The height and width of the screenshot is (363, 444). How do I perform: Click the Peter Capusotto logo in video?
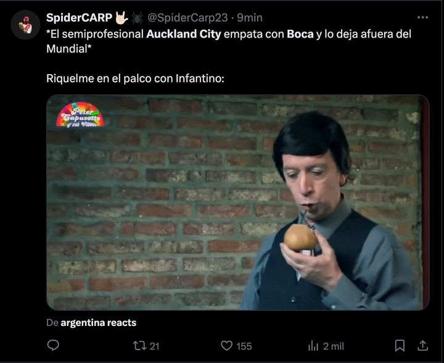(80, 114)
